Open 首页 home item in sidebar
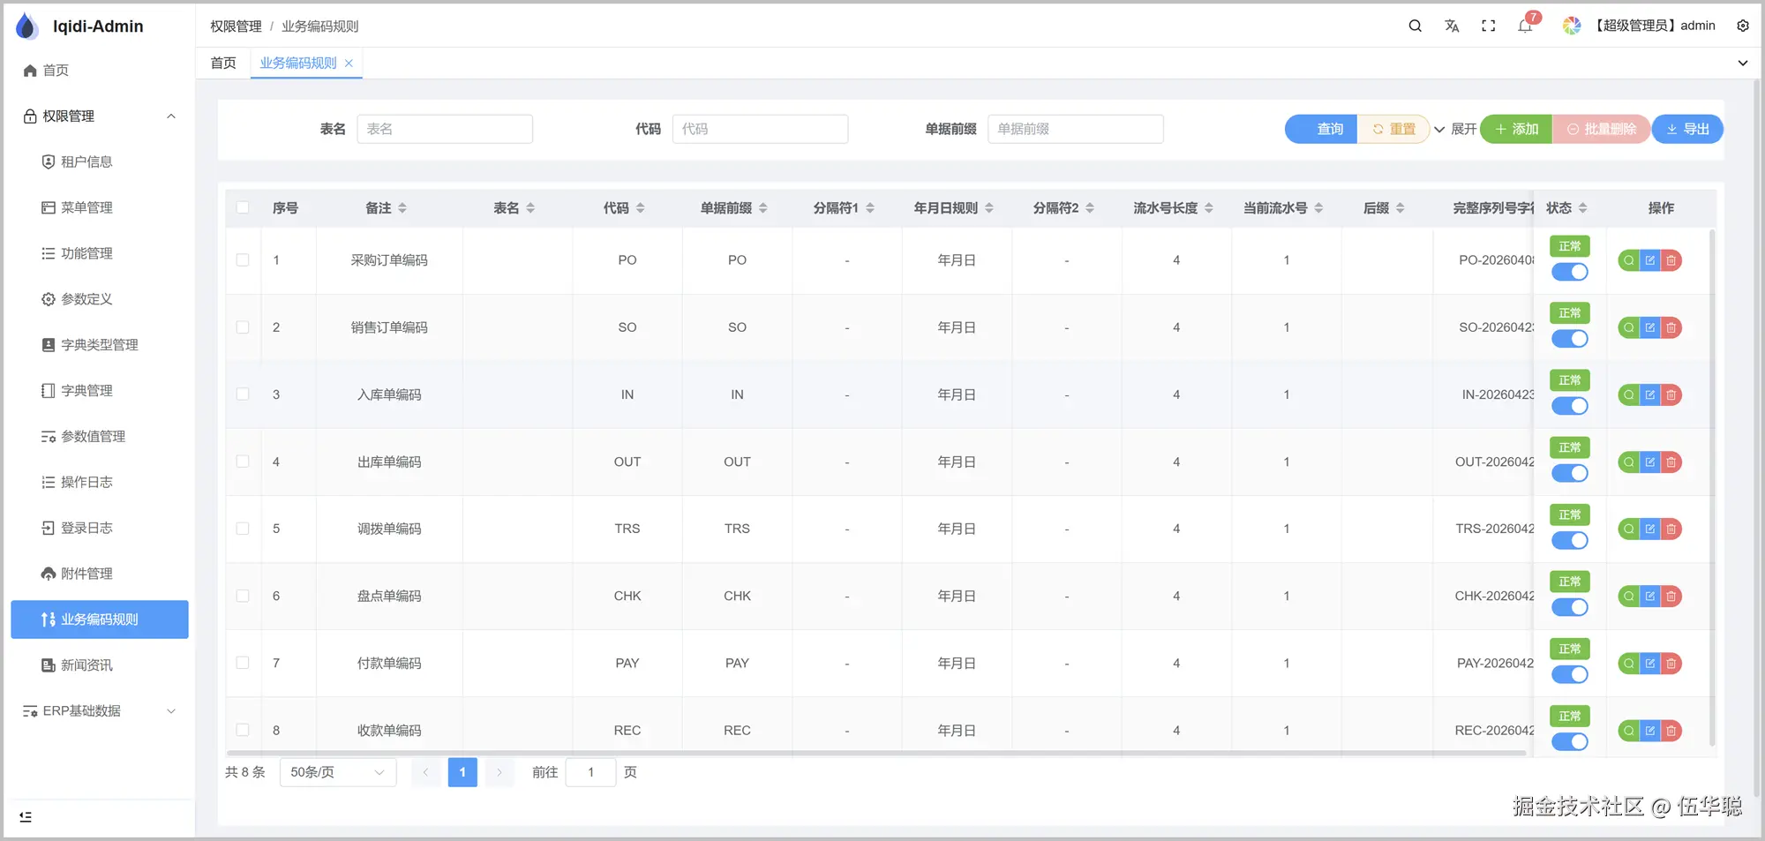Image resolution: width=1765 pixels, height=841 pixels. (x=100, y=70)
